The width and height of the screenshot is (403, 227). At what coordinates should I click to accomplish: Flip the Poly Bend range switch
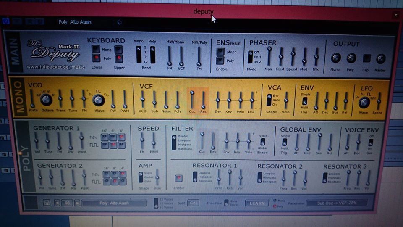pyautogui.click(x=152, y=55)
